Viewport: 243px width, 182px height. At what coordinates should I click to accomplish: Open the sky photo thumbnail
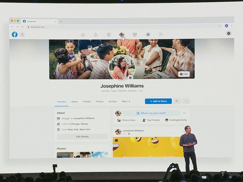pyautogui.click(x=100, y=155)
